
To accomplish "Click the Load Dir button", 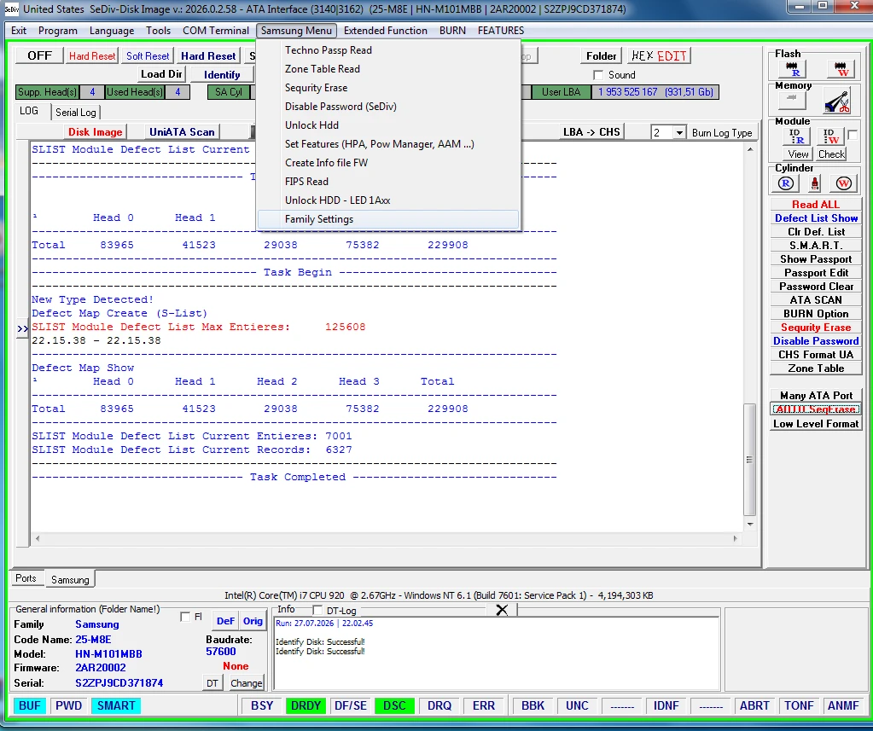I will [x=161, y=74].
